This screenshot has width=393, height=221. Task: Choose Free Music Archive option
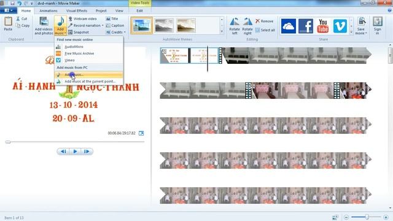click(88, 53)
